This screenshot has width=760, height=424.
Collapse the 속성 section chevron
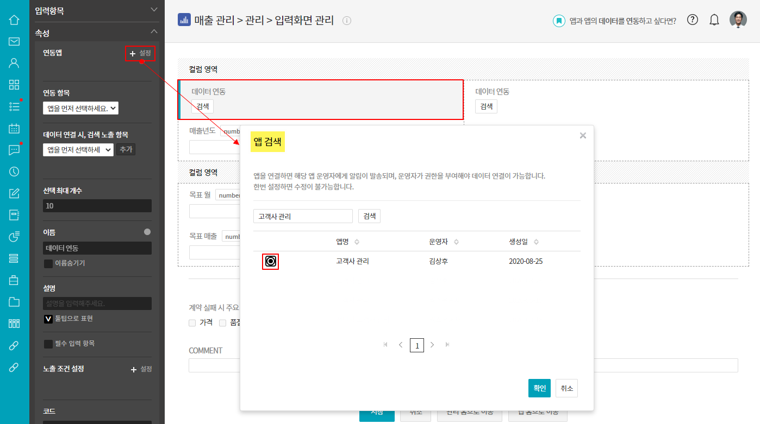pyautogui.click(x=154, y=32)
